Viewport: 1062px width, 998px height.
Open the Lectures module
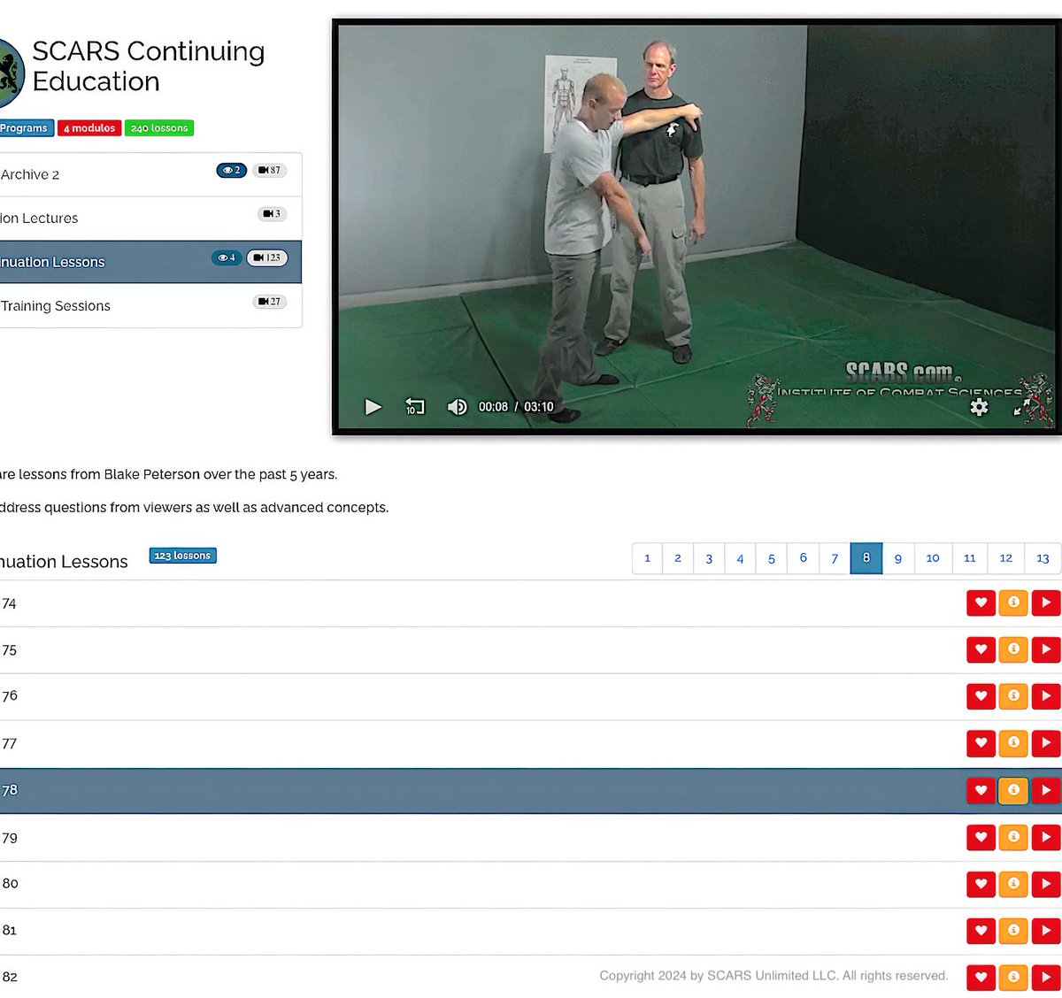(150, 218)
